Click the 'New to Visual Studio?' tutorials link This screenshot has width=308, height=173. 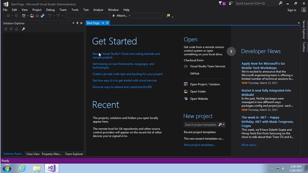point(126,56)
